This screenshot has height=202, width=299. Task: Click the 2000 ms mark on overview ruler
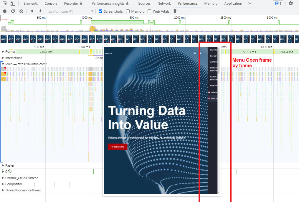click(x=179, y=18)
